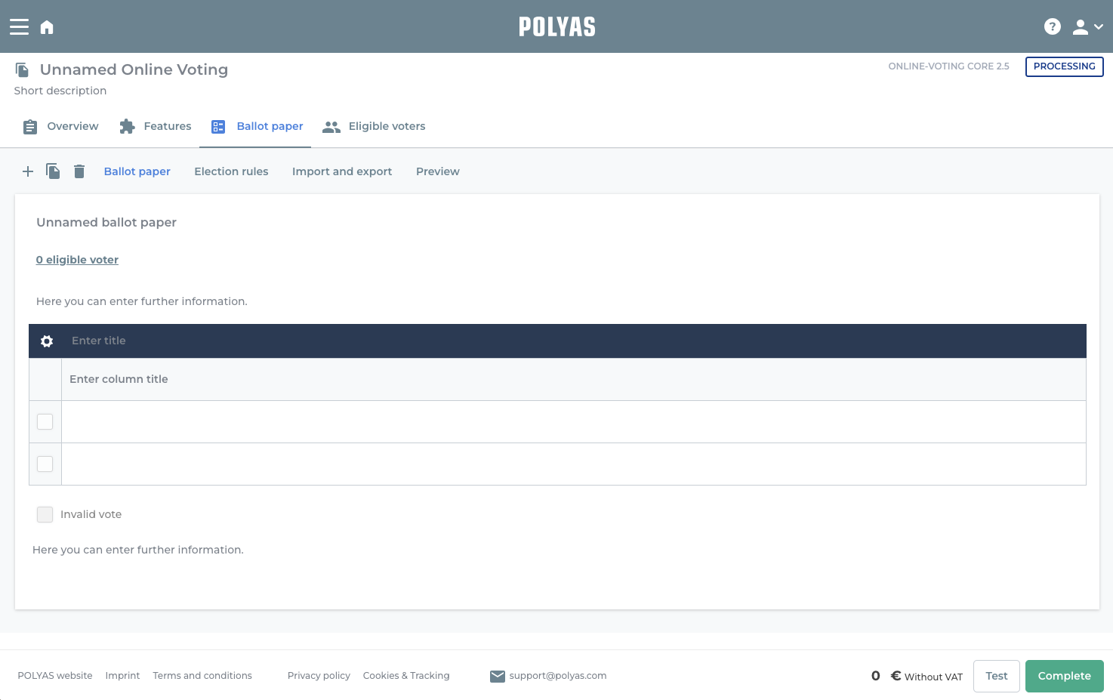Open list settings gear icon
Viewport: 1113px width, 700px height.
(x=47, y=341)
